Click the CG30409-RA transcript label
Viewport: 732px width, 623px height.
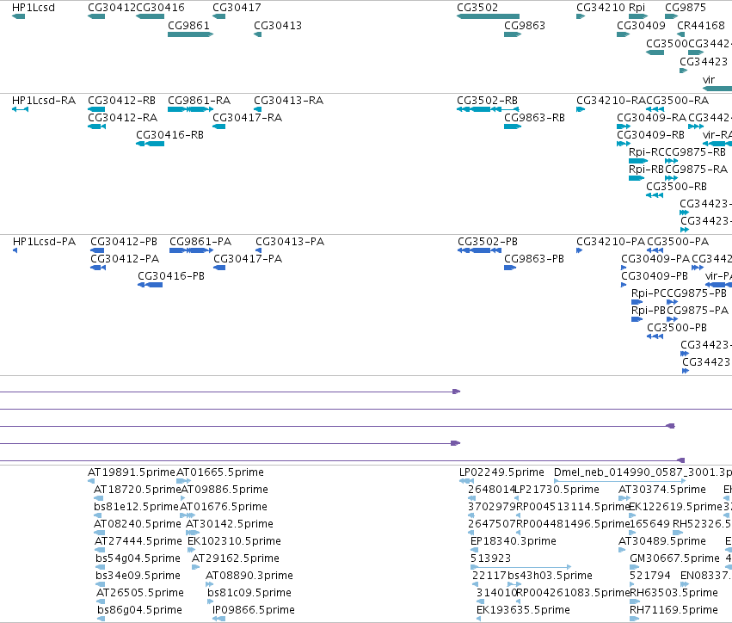pos(652,118)
